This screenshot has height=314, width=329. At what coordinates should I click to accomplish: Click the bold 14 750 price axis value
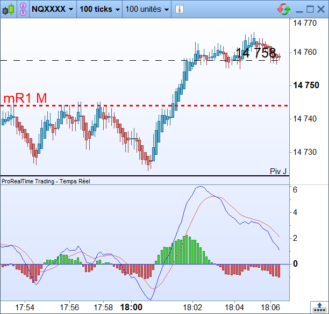[306, 85]
